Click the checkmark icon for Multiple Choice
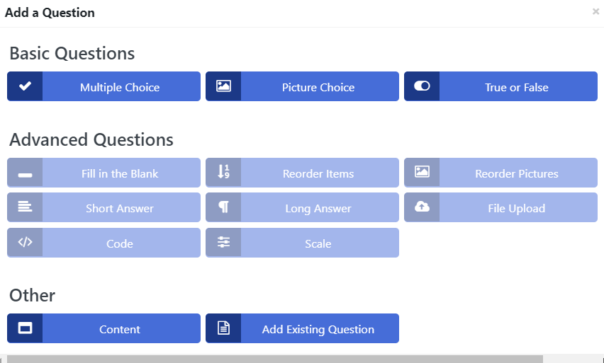The width and height of the screenshot is (604, 363). [25, 86]
